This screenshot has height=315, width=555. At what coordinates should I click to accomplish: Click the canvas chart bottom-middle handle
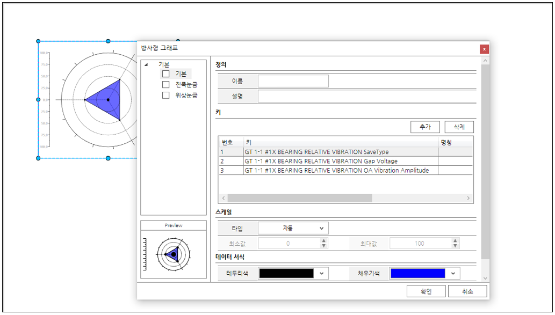[109, 158]
